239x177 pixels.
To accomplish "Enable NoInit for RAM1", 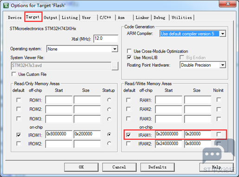I will (219, 100).
